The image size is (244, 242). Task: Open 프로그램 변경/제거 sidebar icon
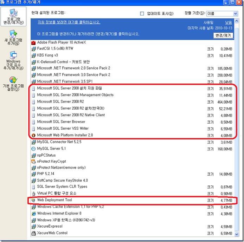click(x=13, y=17)
